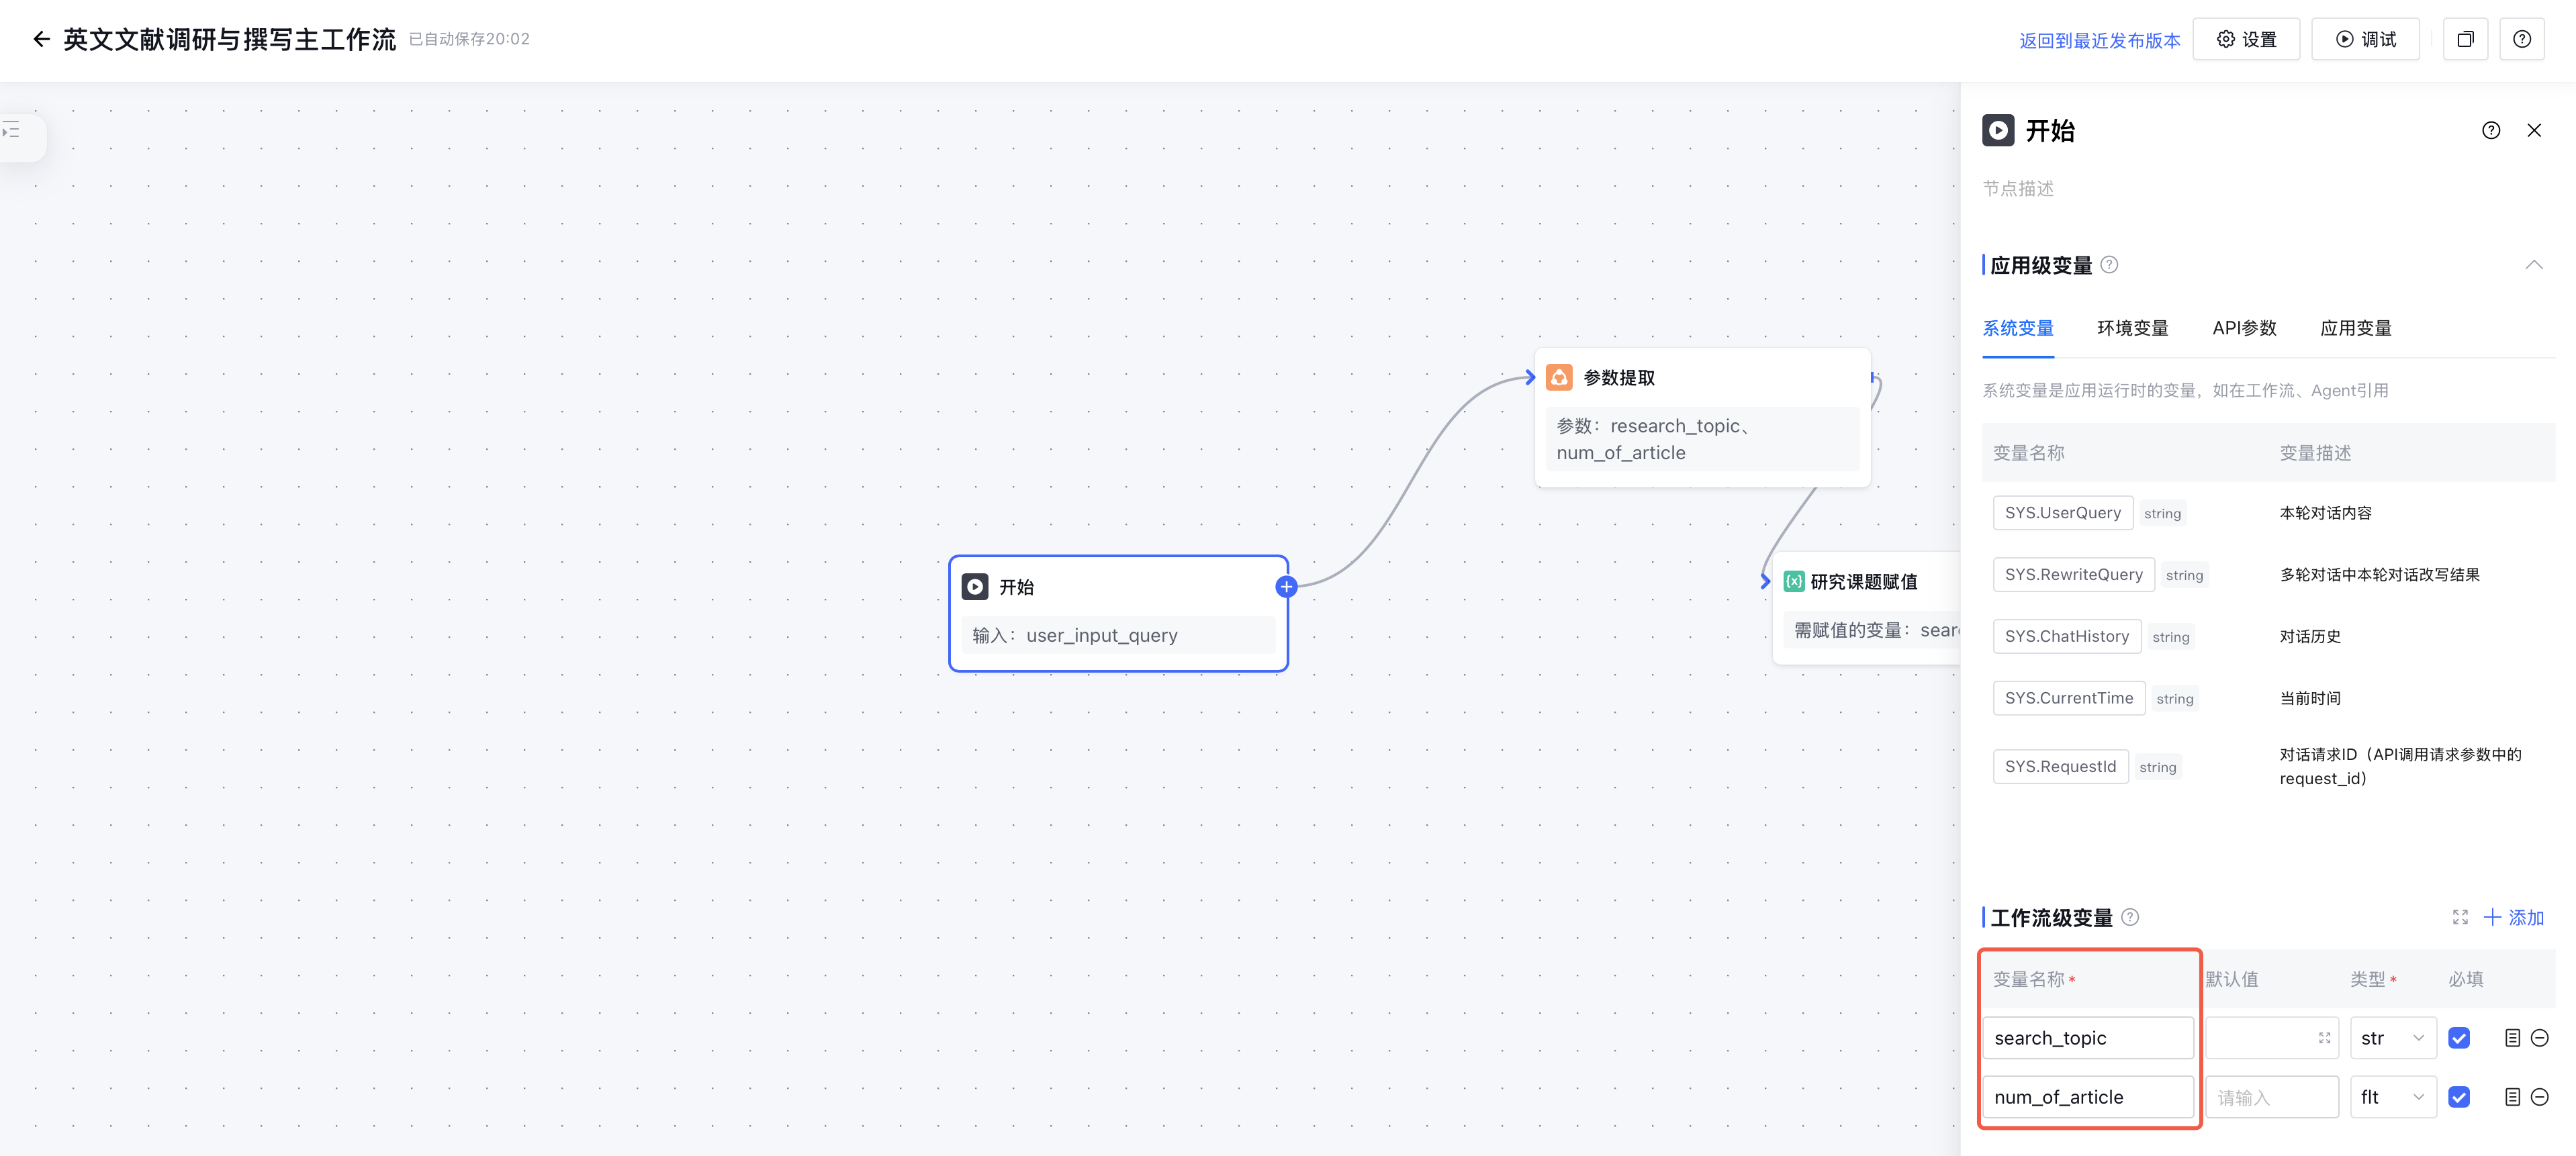Click the 调试 debug button
The height and width of the screenshot is (1156, 2576).
[2365, 39]
